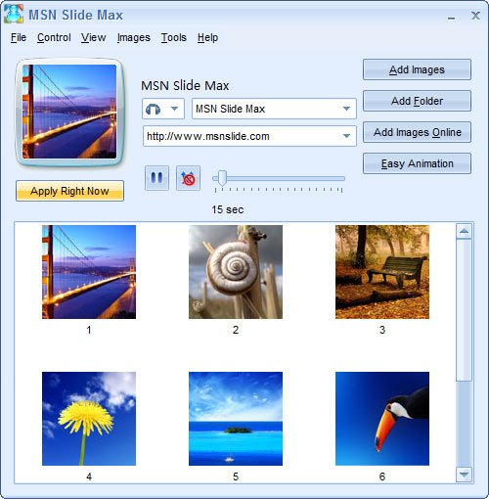This screenshot has height=499, width=489.
Task: Click the Add Images button
Action: coord(417,69)
